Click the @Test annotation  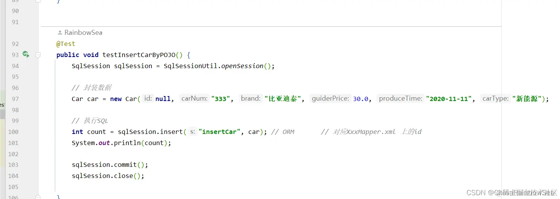click(x=66, y=44)
